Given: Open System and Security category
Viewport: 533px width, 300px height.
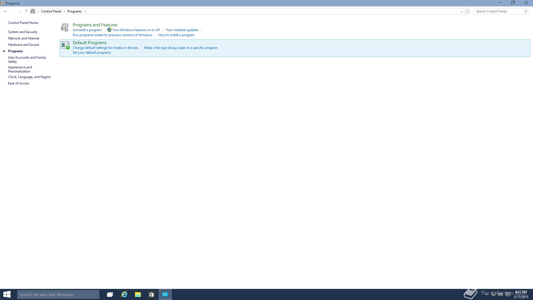Looking at the screenshot, I should (x=23, y=32).
